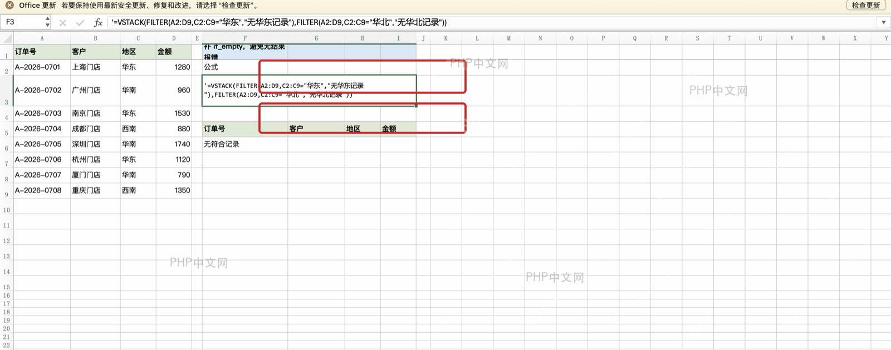Select cell A-2026-0707
The height and width of the screenshot is (350, 891).
pos(42,175)
